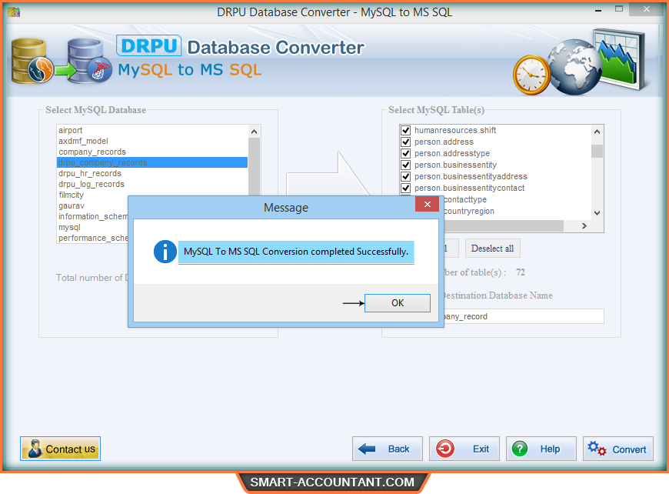This screenshot has width=669, height=494.
Task: Click the Deselect all button
Action: pos(492,249)
